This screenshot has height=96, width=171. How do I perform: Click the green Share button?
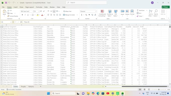166,7
